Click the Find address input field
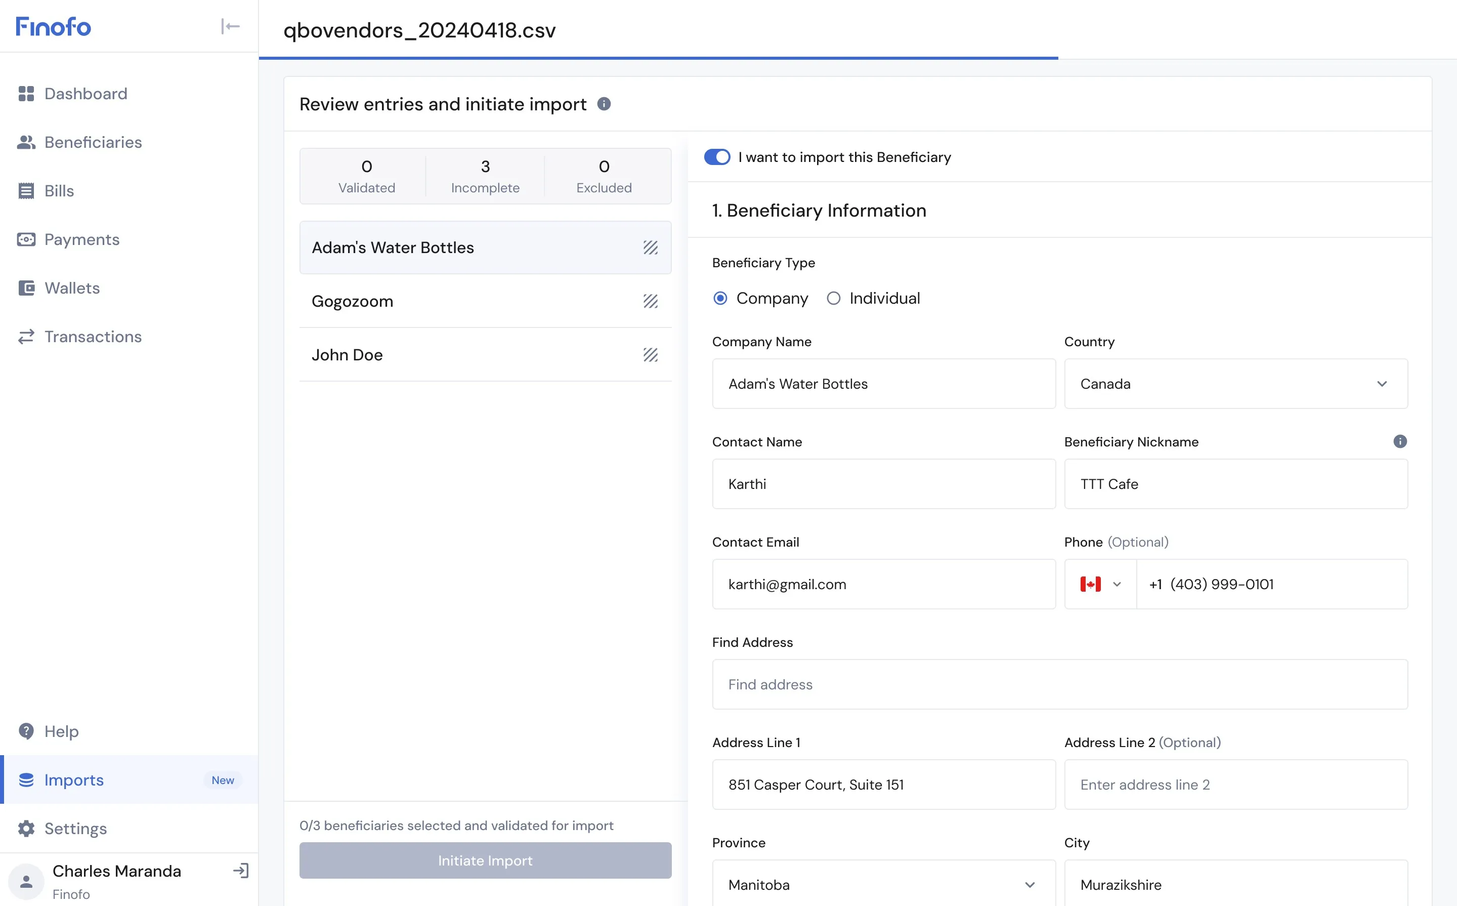1457x906 pixels. pos(1059,684)
